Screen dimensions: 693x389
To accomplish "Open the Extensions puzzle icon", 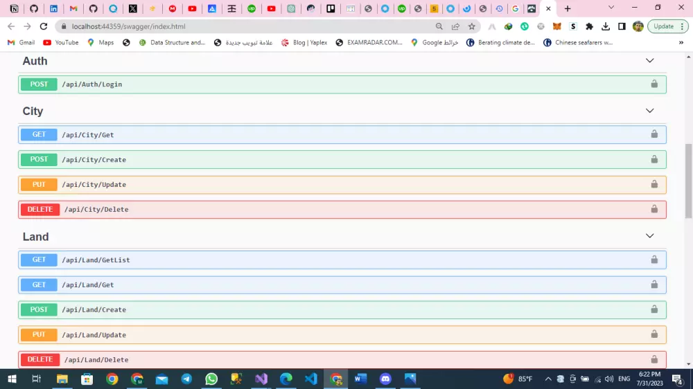I will 589,26.
